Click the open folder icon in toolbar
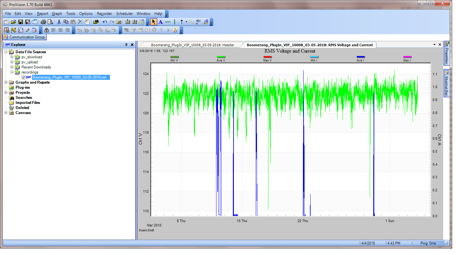This screenshot has width=456, height=255. pos(13,22)
